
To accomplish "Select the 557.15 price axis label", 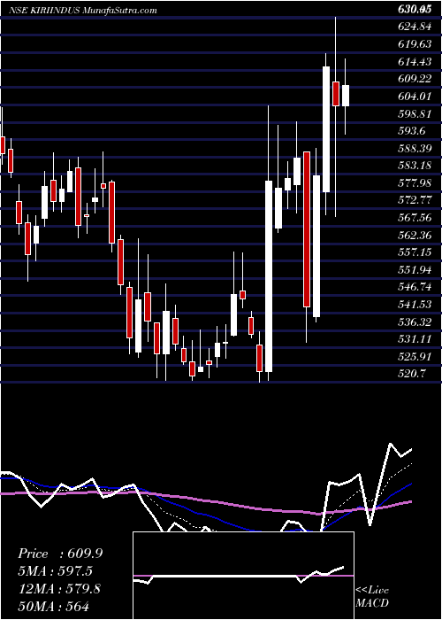I will (415, 252).
